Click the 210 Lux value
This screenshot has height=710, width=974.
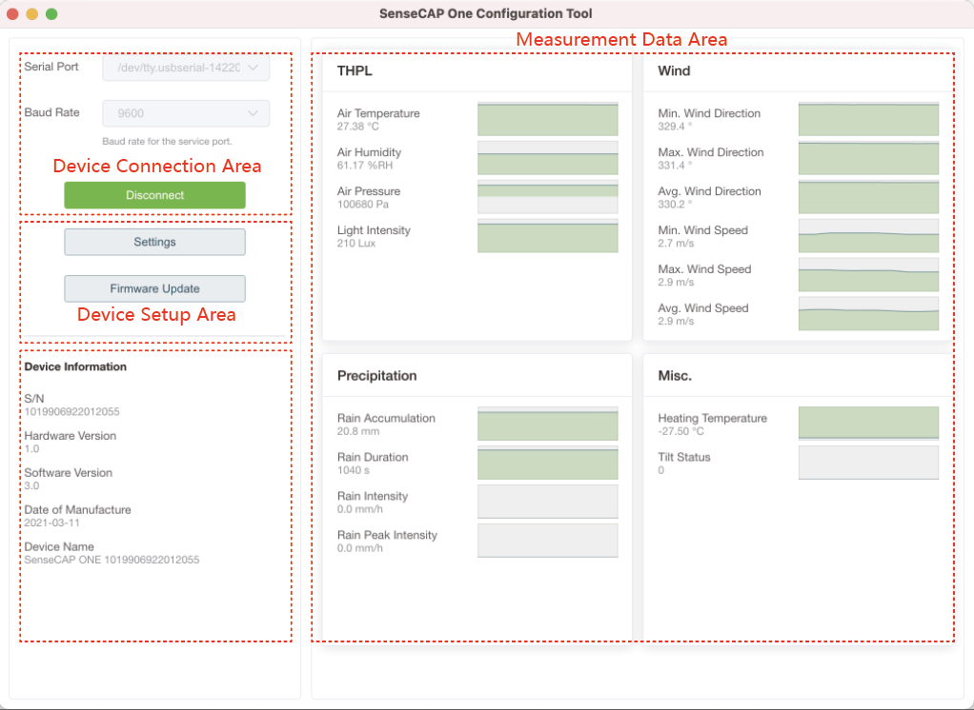(356, 244)
